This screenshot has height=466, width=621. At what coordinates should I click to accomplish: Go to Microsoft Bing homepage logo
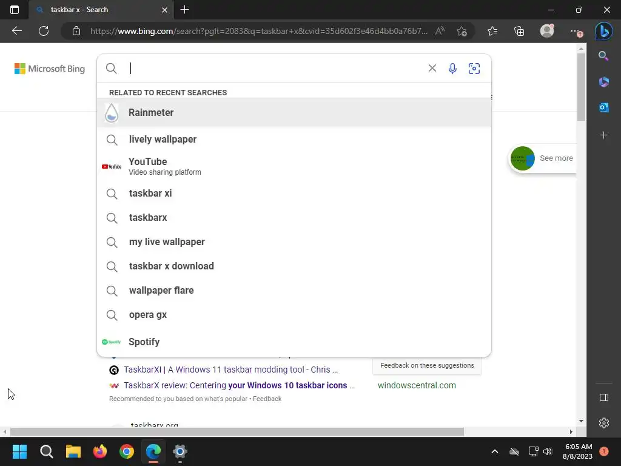50,69
